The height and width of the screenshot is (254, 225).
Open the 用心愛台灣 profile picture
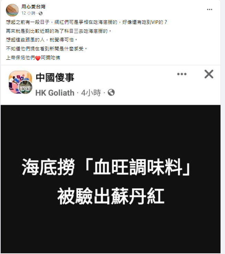pyautogui.click(x=12, y=10)
